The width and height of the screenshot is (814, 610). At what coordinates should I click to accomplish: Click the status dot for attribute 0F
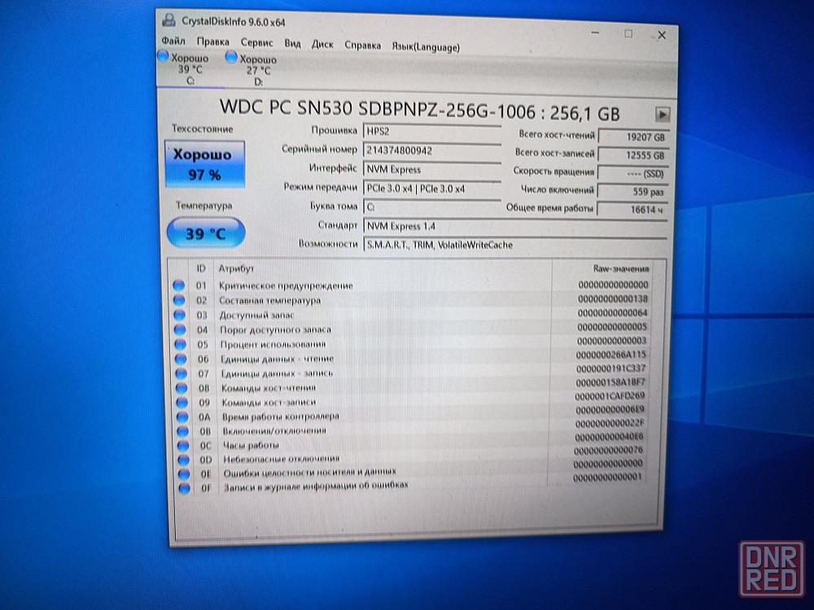point(184,488)
